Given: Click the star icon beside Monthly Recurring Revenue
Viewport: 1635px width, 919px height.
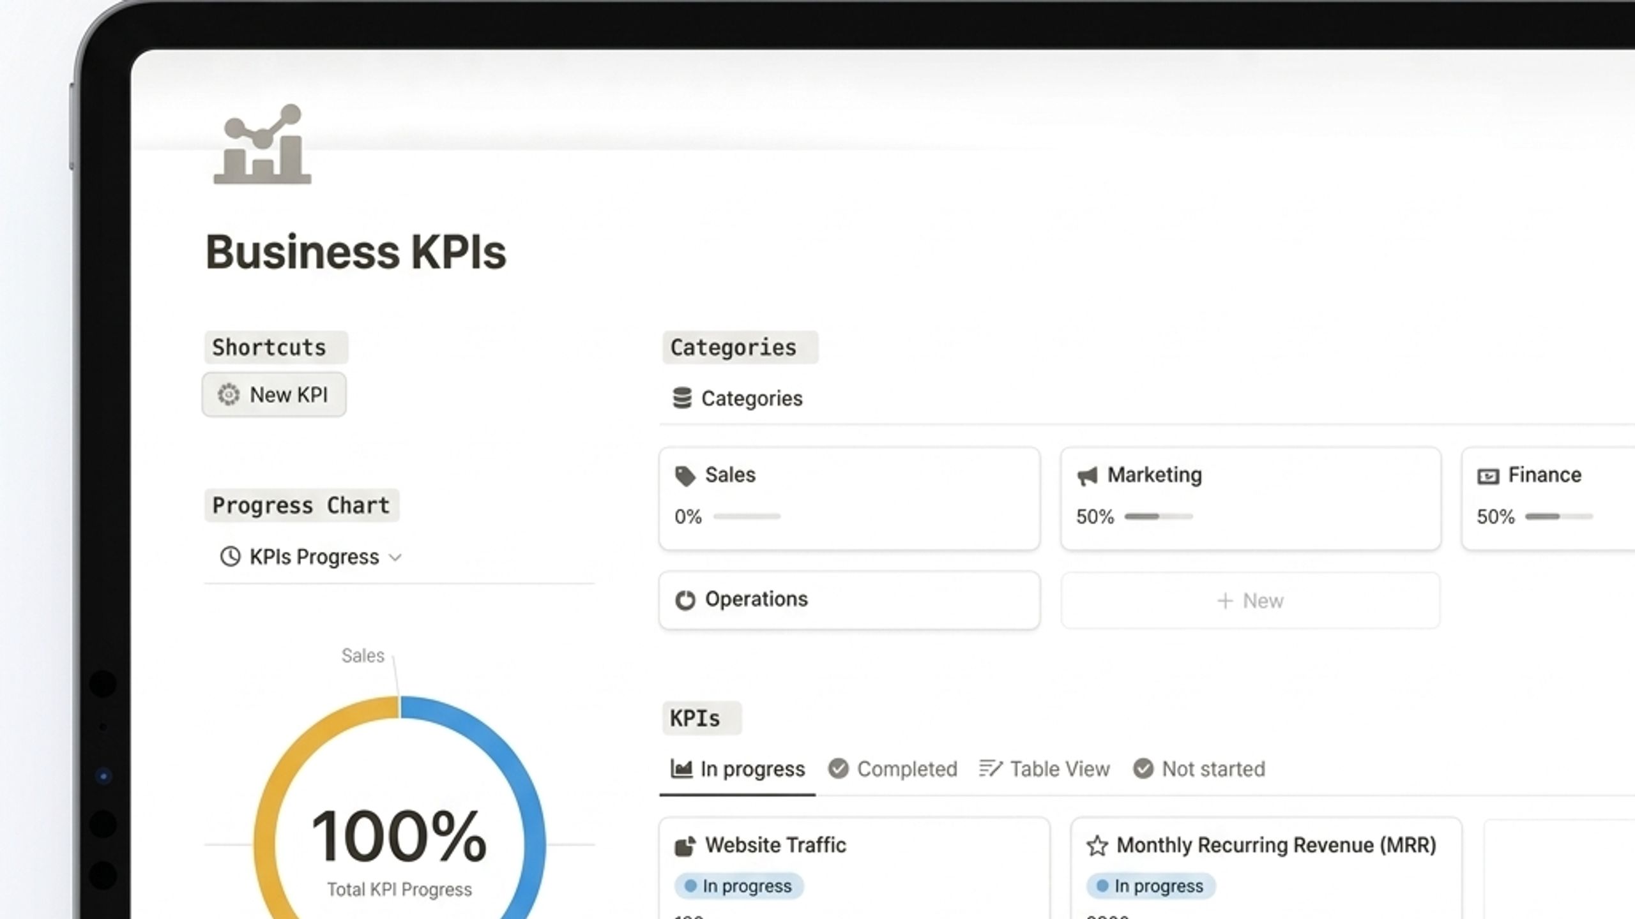Looking at the screenshot, I should click(x=1097, y=846).
